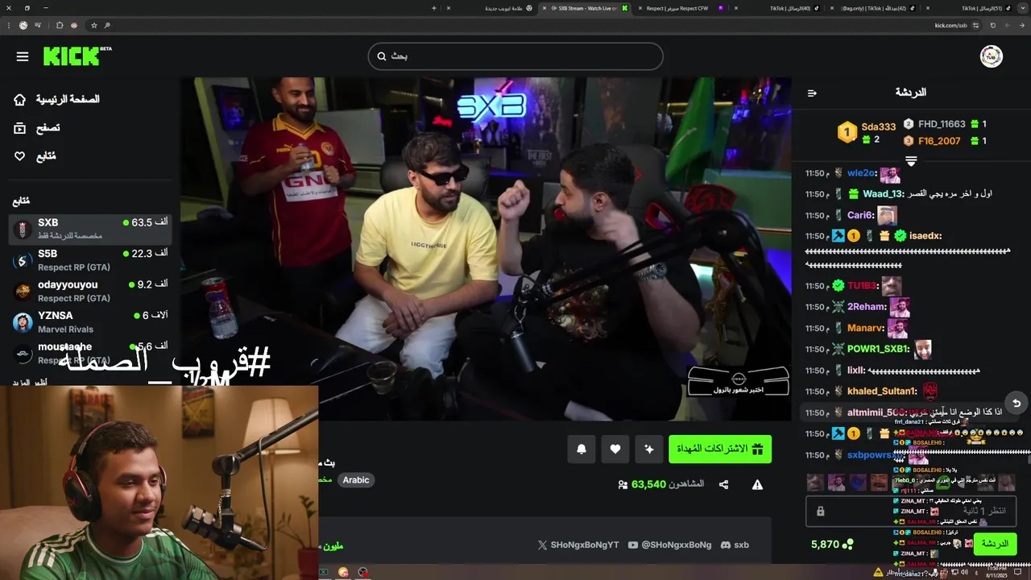The image size is (1031, 580).
Task: Click F16_2007 in the gift leaderboard
Action: pos(939,141)
